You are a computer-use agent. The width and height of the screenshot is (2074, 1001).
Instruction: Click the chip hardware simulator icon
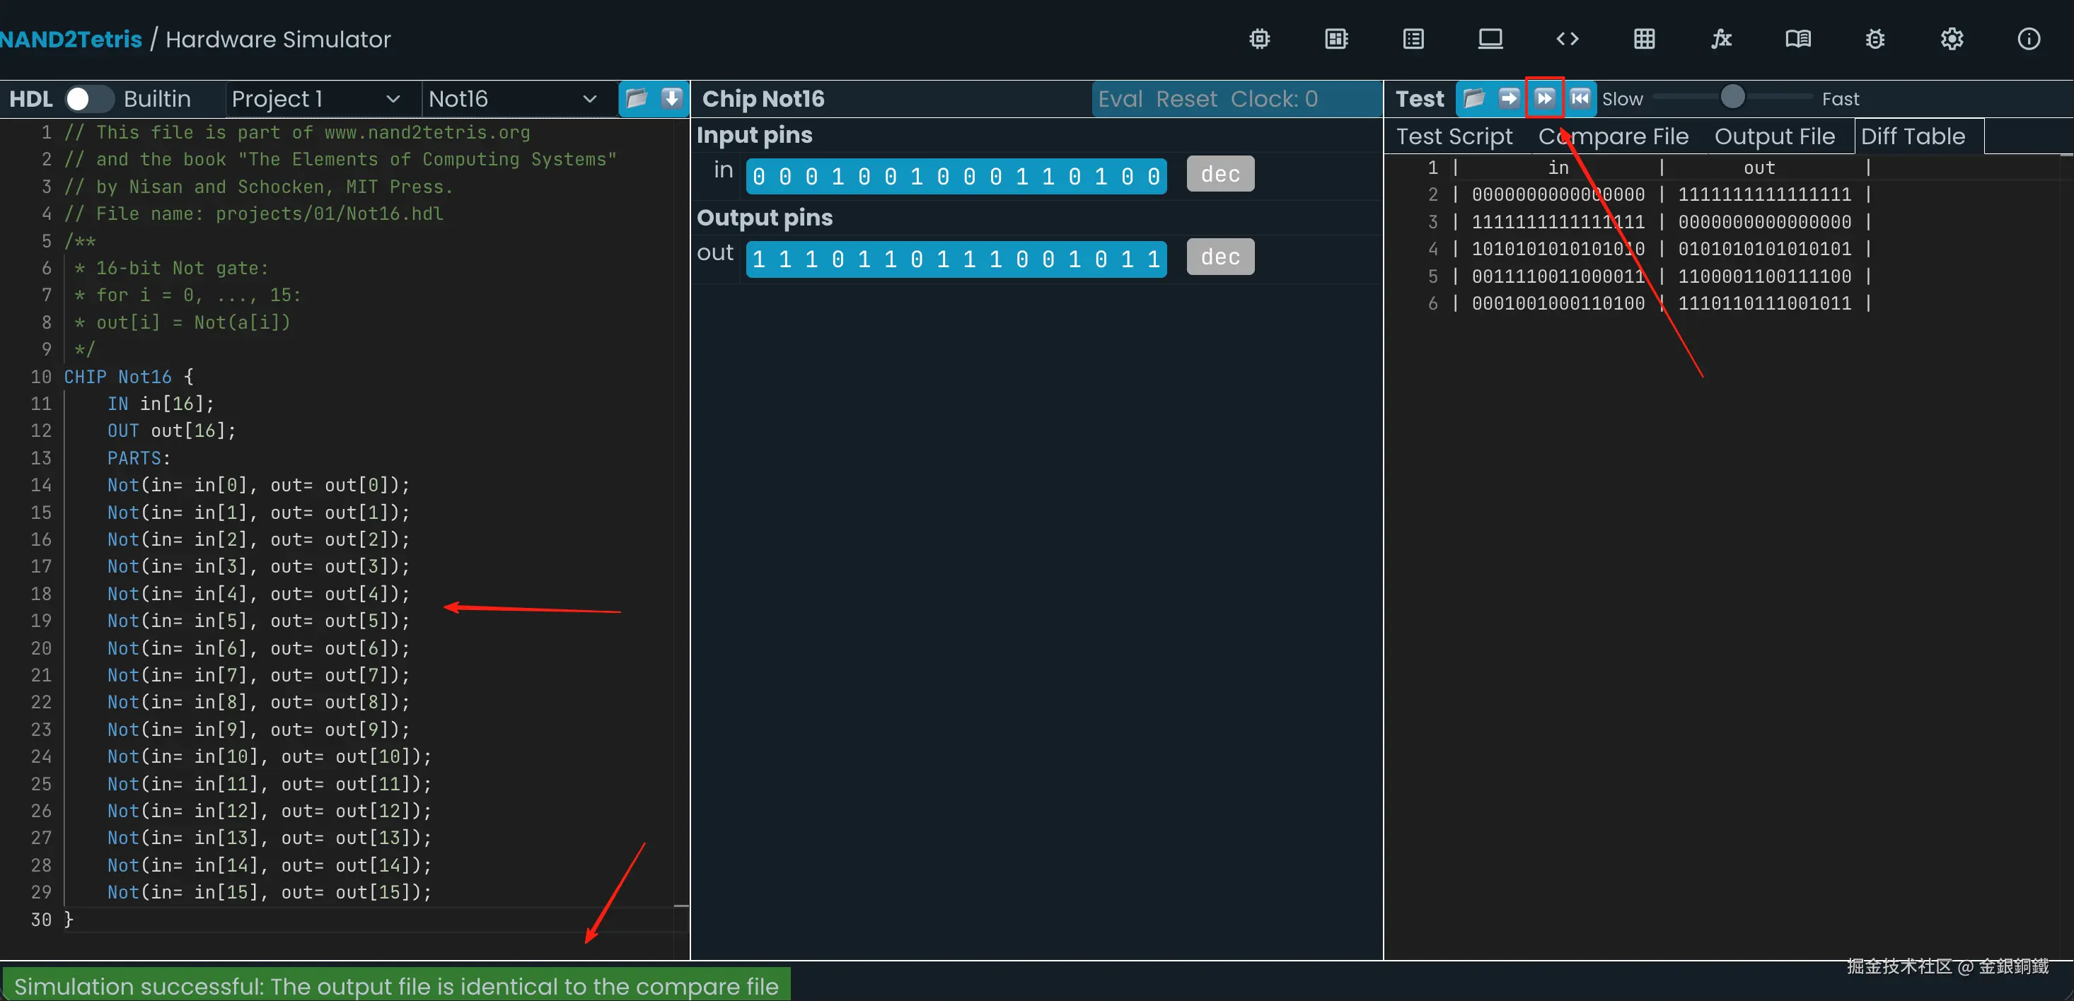(x=1259, y=39)
